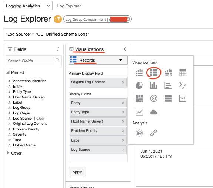Click the query bar with Log Source query
This screenshot has height=188, width=213.
108,34
